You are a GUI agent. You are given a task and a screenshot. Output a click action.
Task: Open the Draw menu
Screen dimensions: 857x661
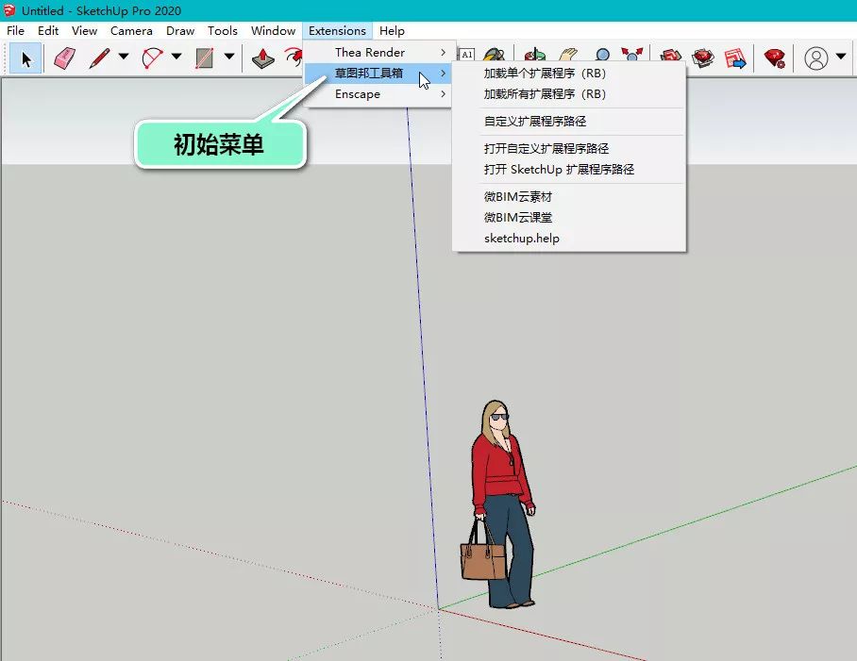tap(180, 31)
